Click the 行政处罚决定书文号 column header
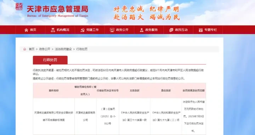 (x=108, y=91)
